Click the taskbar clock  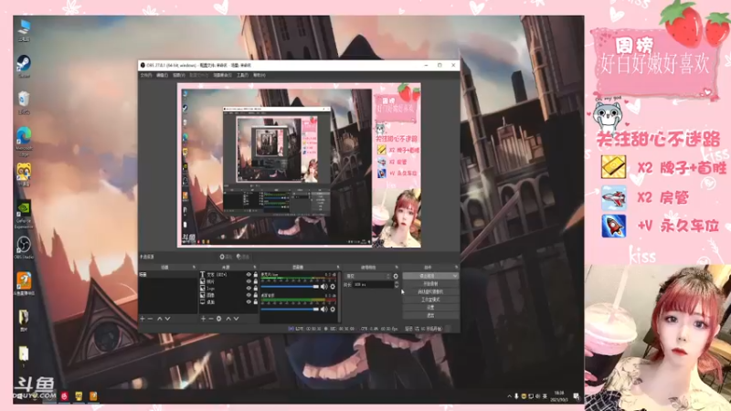click(x=559, y=396)
